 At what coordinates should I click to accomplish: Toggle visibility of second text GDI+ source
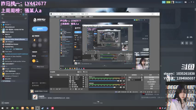pyautogui.click(x=83, y=79)
